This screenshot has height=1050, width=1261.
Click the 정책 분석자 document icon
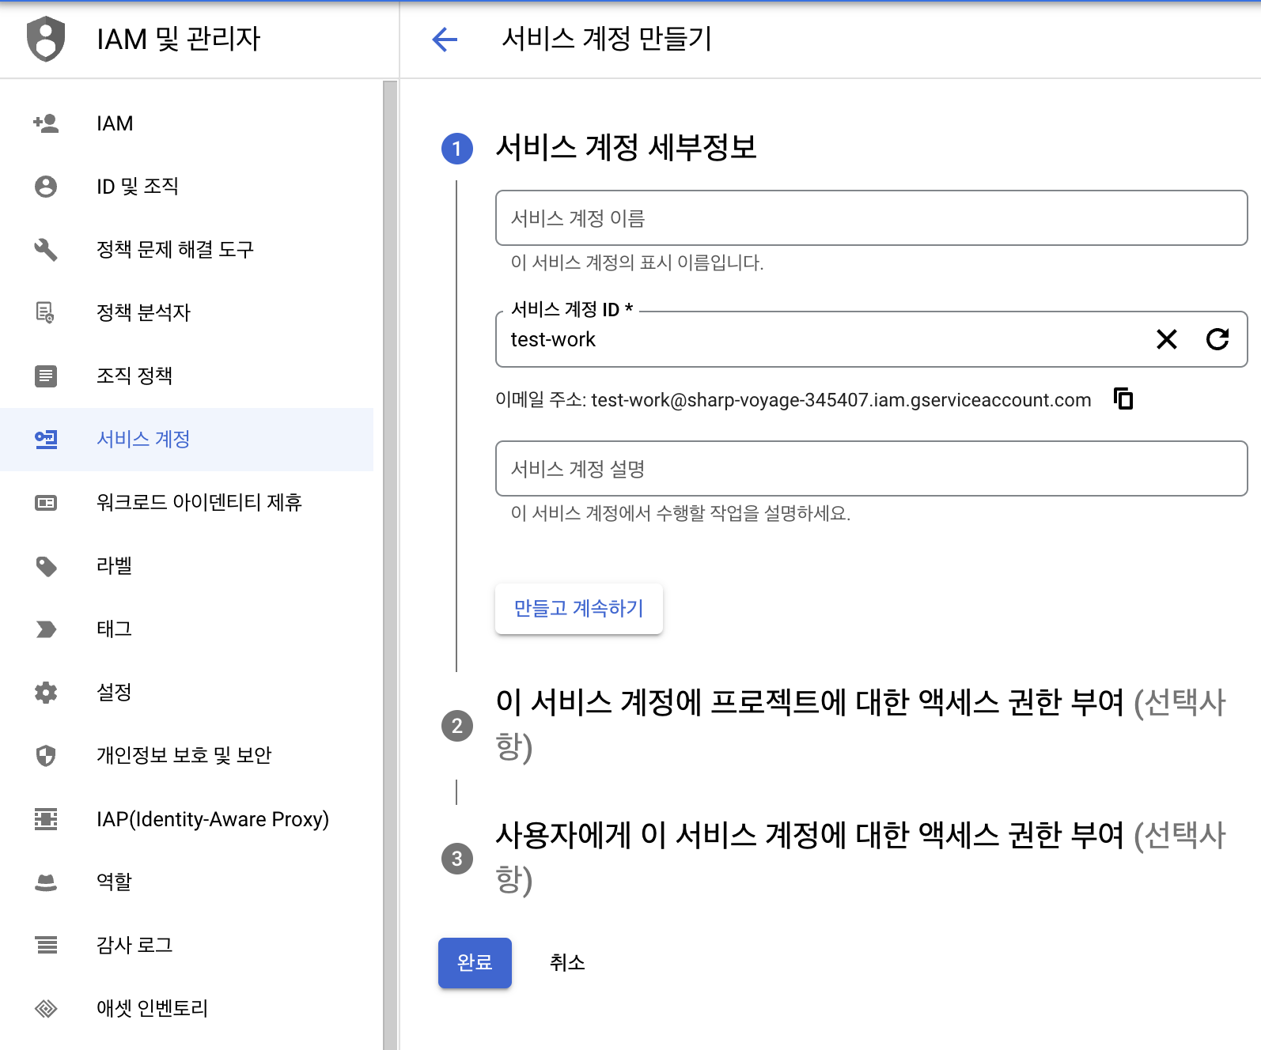click(x=46, y=313)
